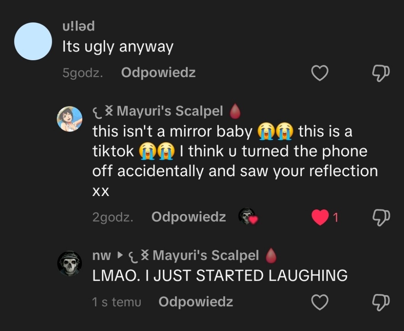
Task: Open u!lǝd's light blue profile avatar
Action: (33, 41)
